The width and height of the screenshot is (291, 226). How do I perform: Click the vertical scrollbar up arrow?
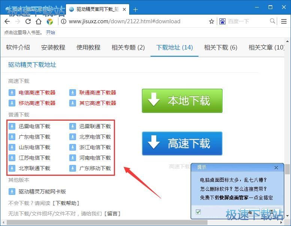tap(287, 41)
